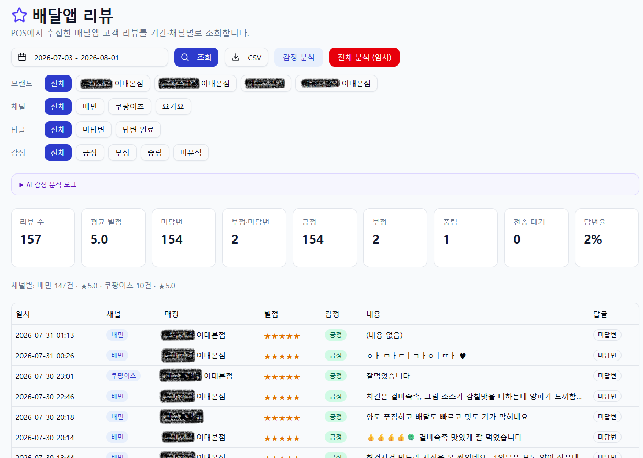
Task: Click the red 전체 분석 (임시) button
Action: (364, 57)
